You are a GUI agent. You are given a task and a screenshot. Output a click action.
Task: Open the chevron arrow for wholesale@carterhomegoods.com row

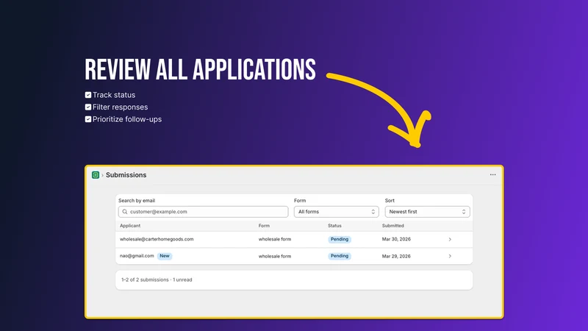point(450,240)
